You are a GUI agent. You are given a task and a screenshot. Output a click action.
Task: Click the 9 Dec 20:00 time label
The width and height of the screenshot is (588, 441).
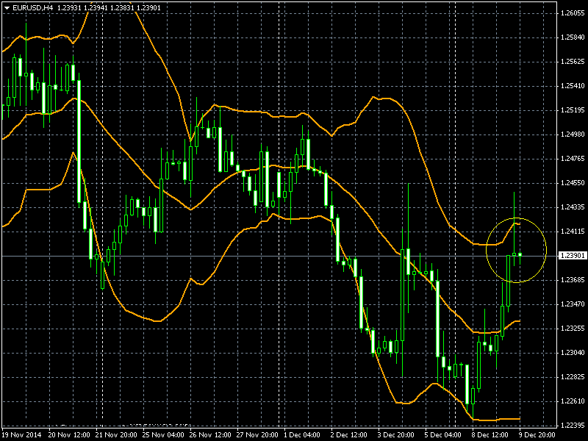537,435
